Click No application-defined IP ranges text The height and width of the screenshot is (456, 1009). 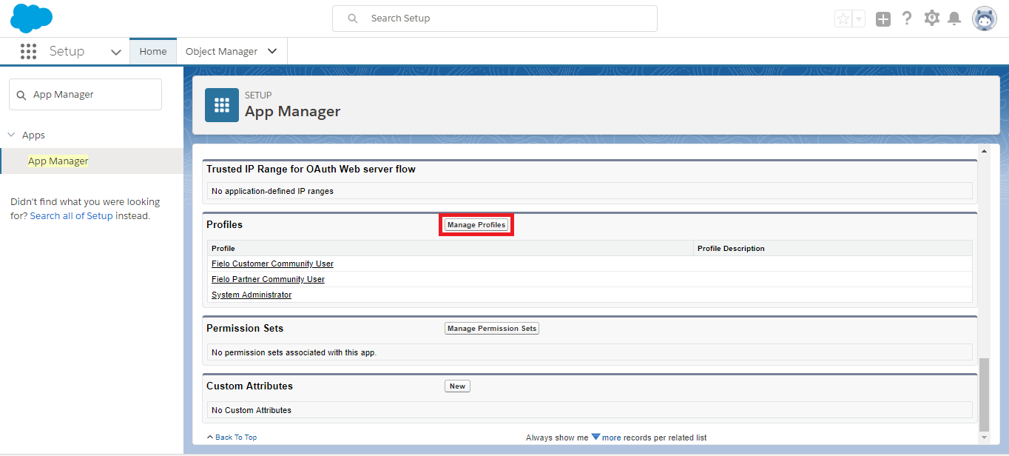click(x=272, y=191)
